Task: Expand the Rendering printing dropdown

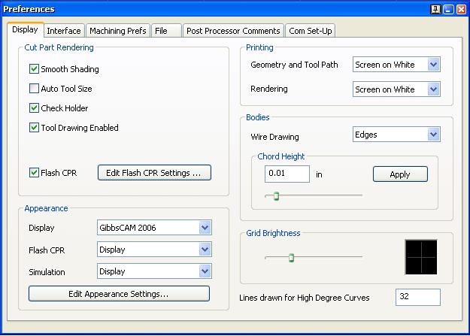Action: point(396,89)
